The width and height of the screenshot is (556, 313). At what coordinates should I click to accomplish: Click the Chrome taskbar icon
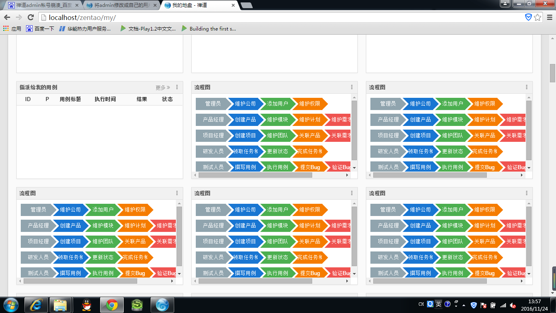pyautogui.click(x=112, y=305)
